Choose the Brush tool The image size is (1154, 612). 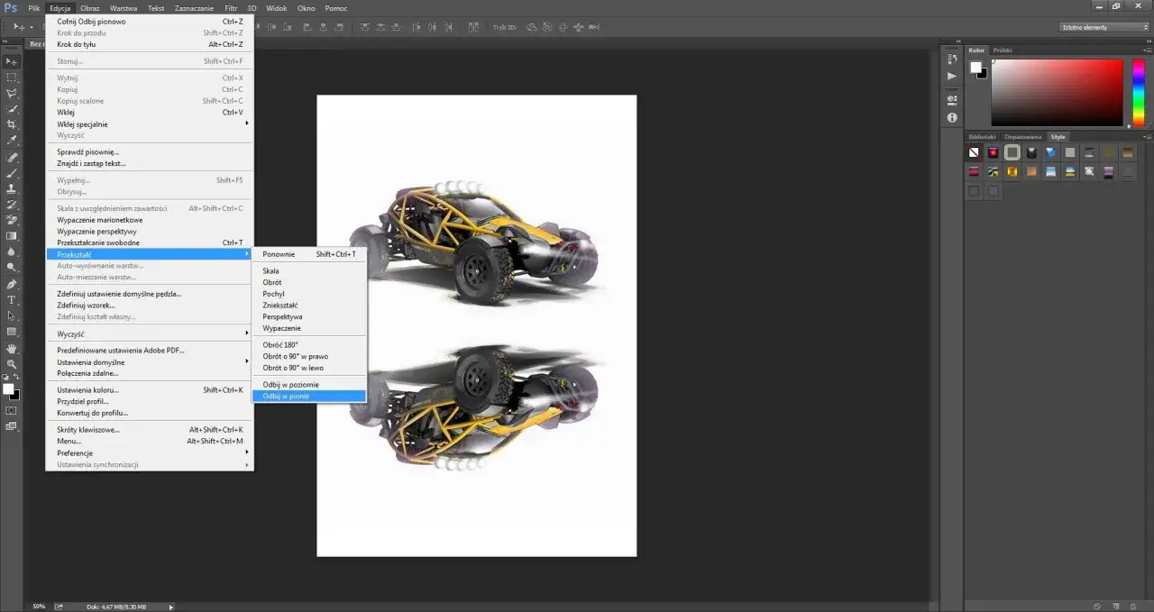click(12, 173)
